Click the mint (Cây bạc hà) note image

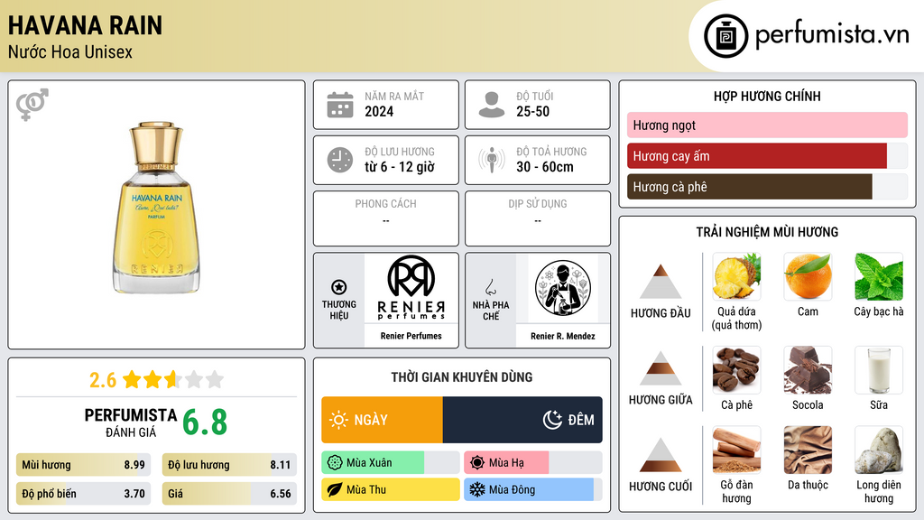[x=879, y=276]
